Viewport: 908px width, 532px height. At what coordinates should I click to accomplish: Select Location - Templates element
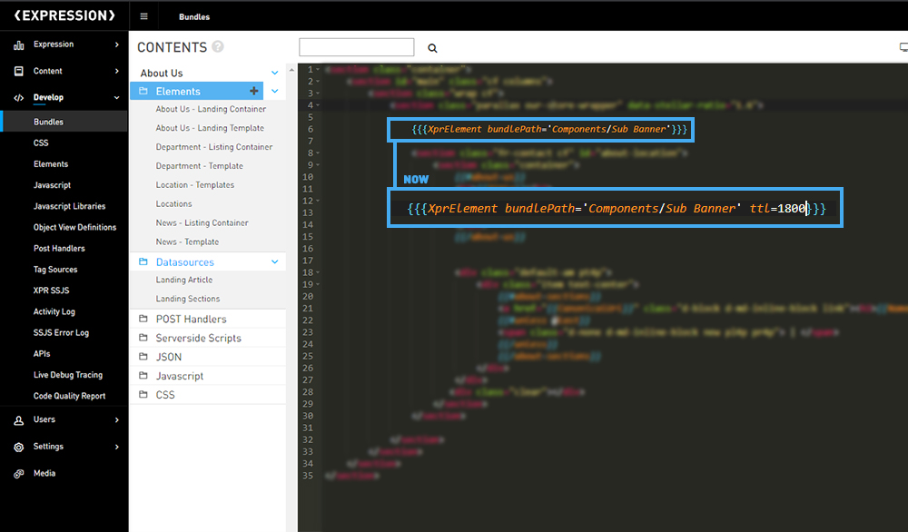click(x=195, y=184)
